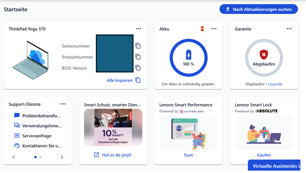This screenshot has width=306, height=173.
Task: Click the Sutherland logo text
Action: coord(192,111)
